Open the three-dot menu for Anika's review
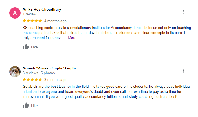Viewport: 198px width, 117px height. 183,12
